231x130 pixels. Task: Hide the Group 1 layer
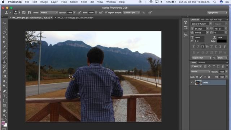[x=192, y=83]
